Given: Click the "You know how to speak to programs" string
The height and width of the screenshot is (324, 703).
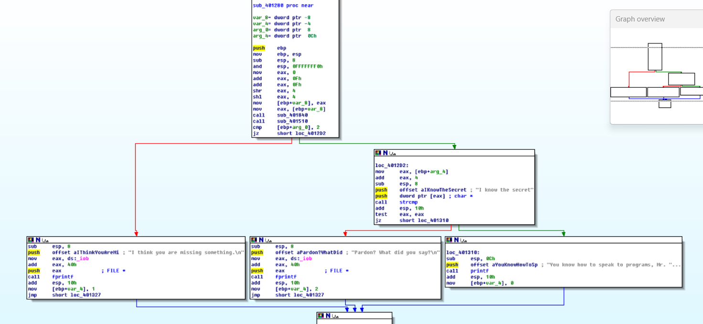Looking at the screenshot, I should pos(614,265).
